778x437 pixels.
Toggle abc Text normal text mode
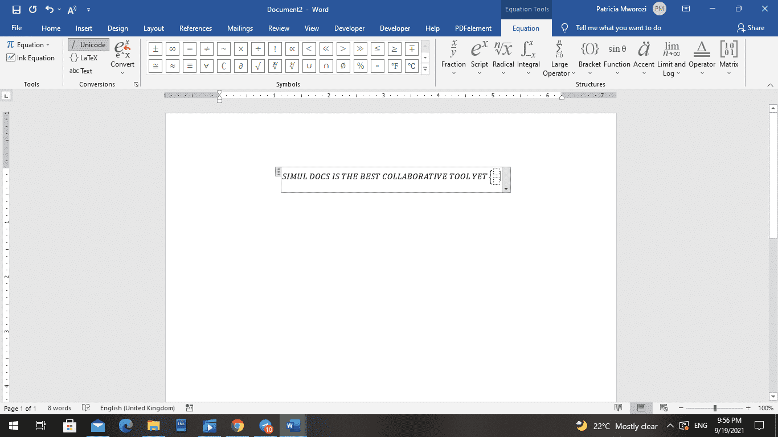click(x=81, y=71)
